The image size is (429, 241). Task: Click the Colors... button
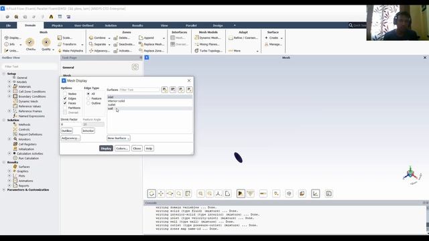coord(122,149)
